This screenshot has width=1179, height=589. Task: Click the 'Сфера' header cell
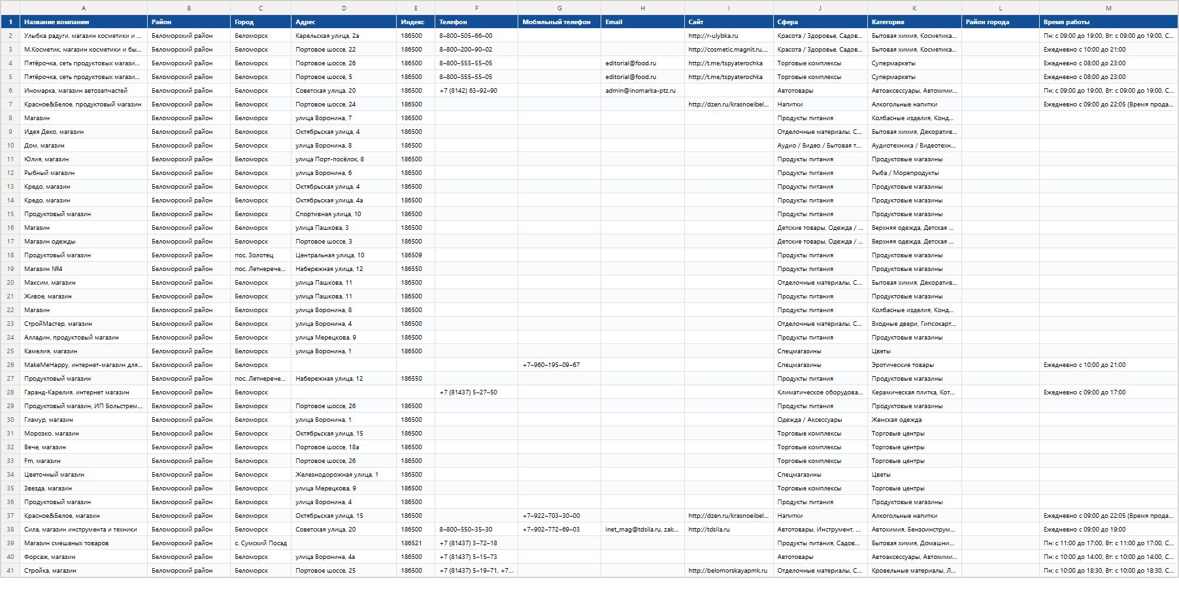coord(820,22)
